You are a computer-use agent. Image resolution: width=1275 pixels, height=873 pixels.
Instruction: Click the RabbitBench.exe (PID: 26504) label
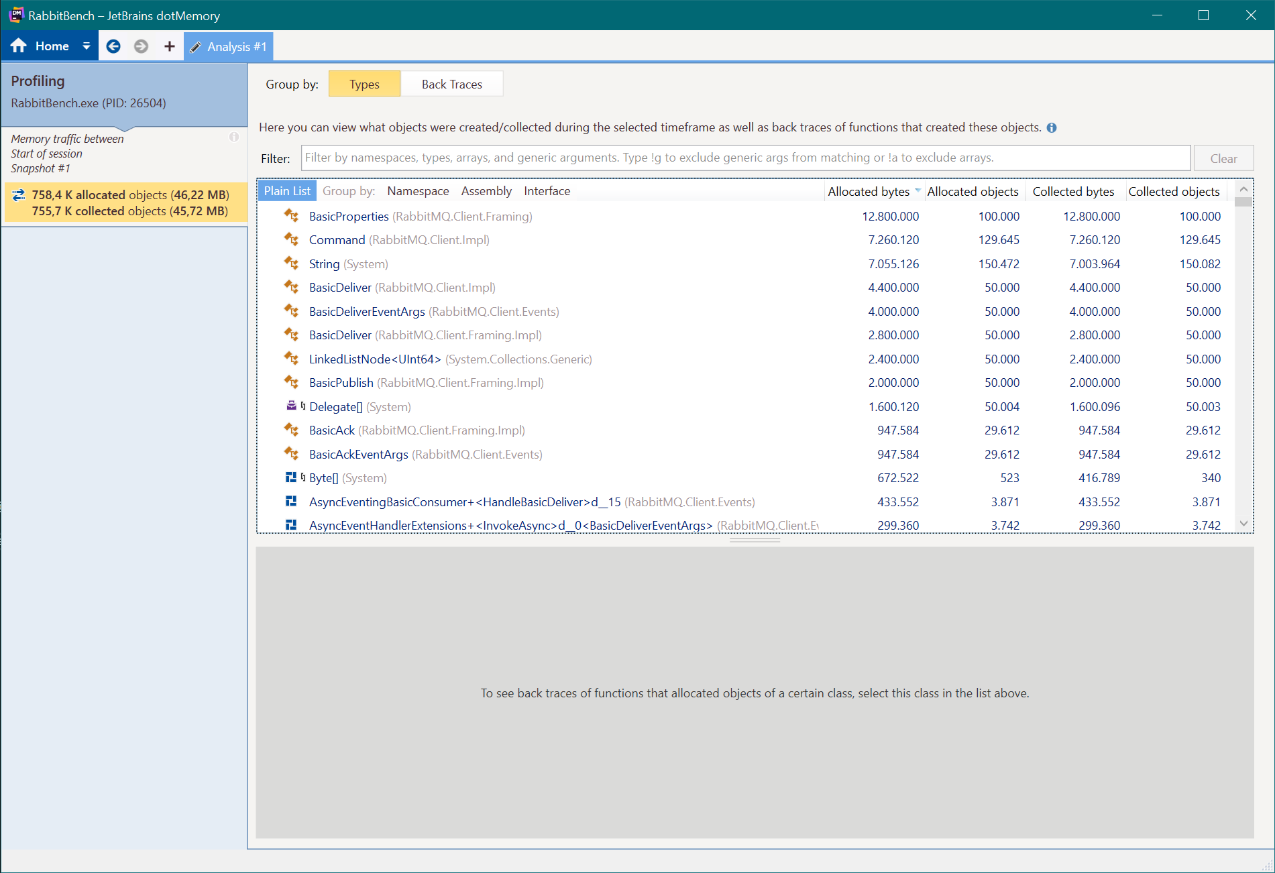tap(89, 103)
